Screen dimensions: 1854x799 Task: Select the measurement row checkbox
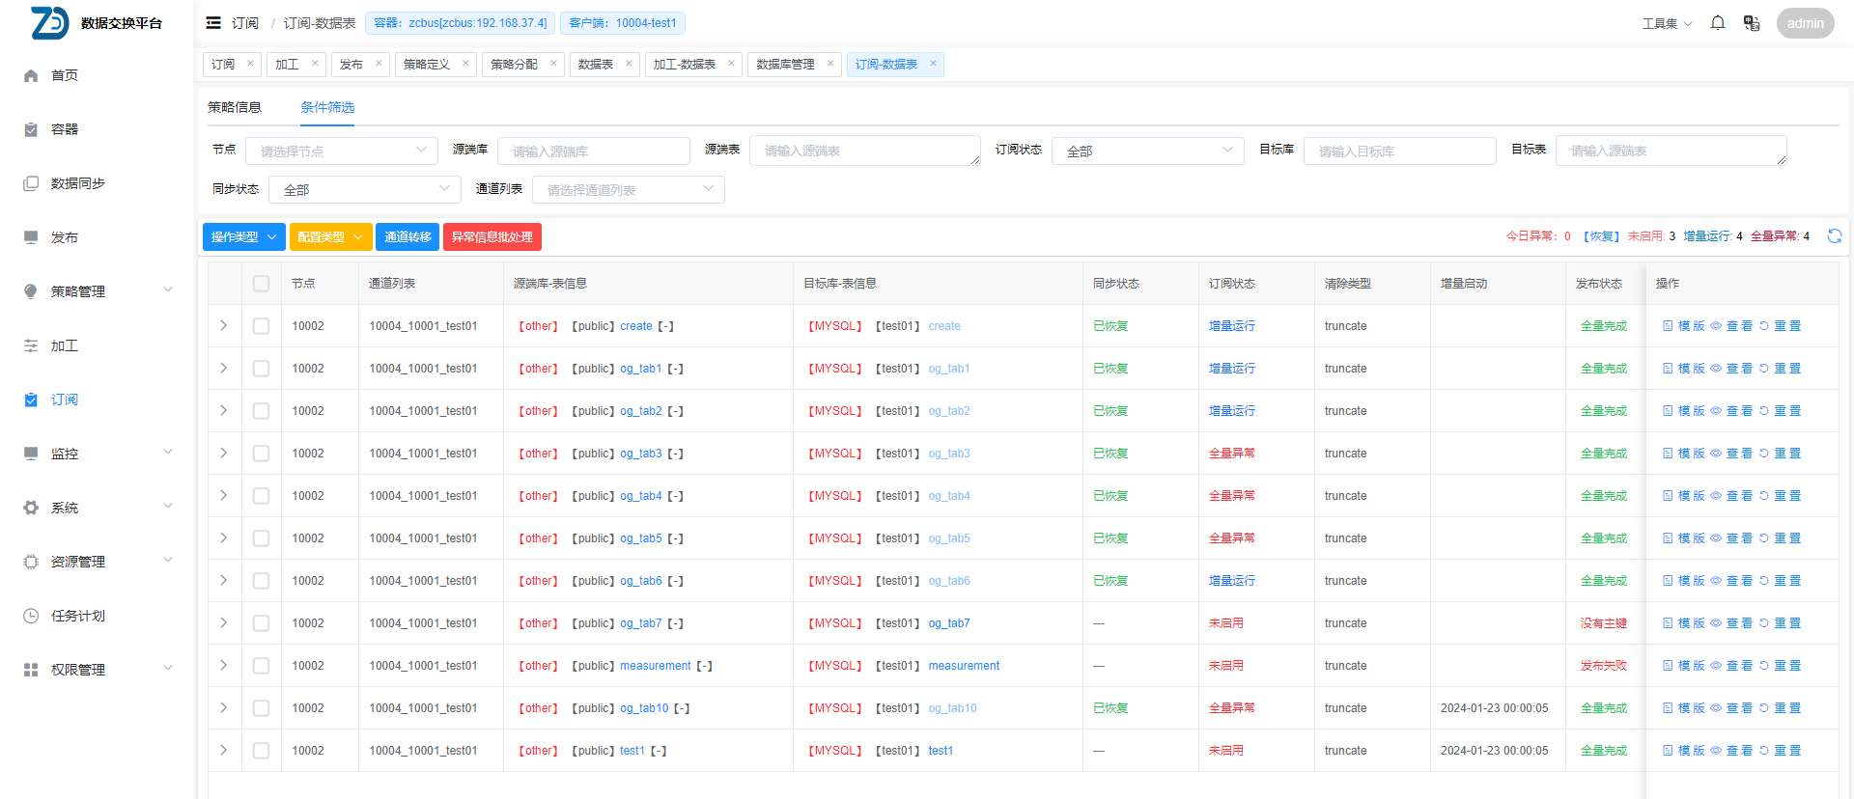(261, 666)
